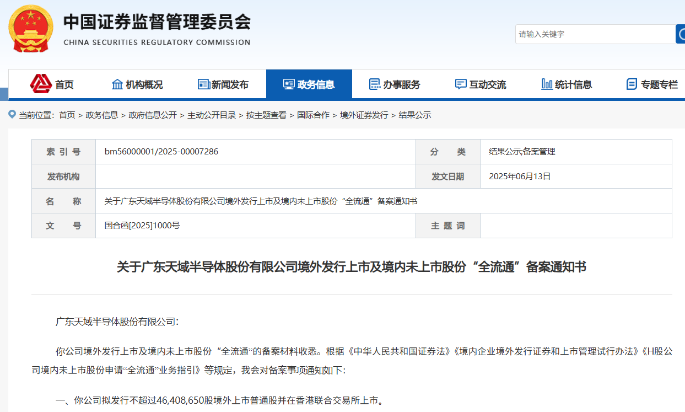Viewport: 685px width, 412px height.
Task: Open the 办事服务 navigation tab
Action: click(395, 84)
